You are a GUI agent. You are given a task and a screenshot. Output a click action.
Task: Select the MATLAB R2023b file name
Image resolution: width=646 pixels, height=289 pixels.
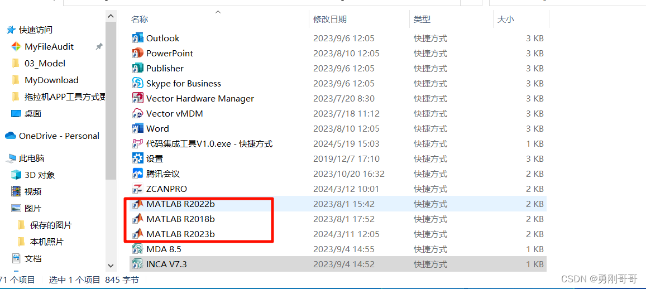[180, 234]
